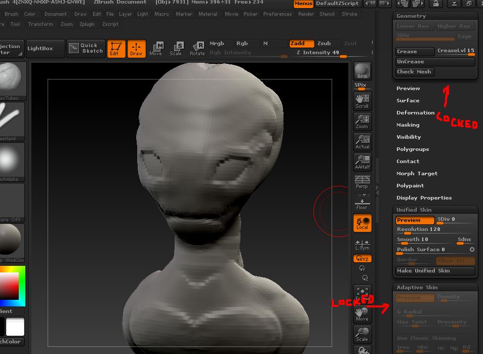Click the Check Mesh button
483x354 pixels.
pos(414,71)
